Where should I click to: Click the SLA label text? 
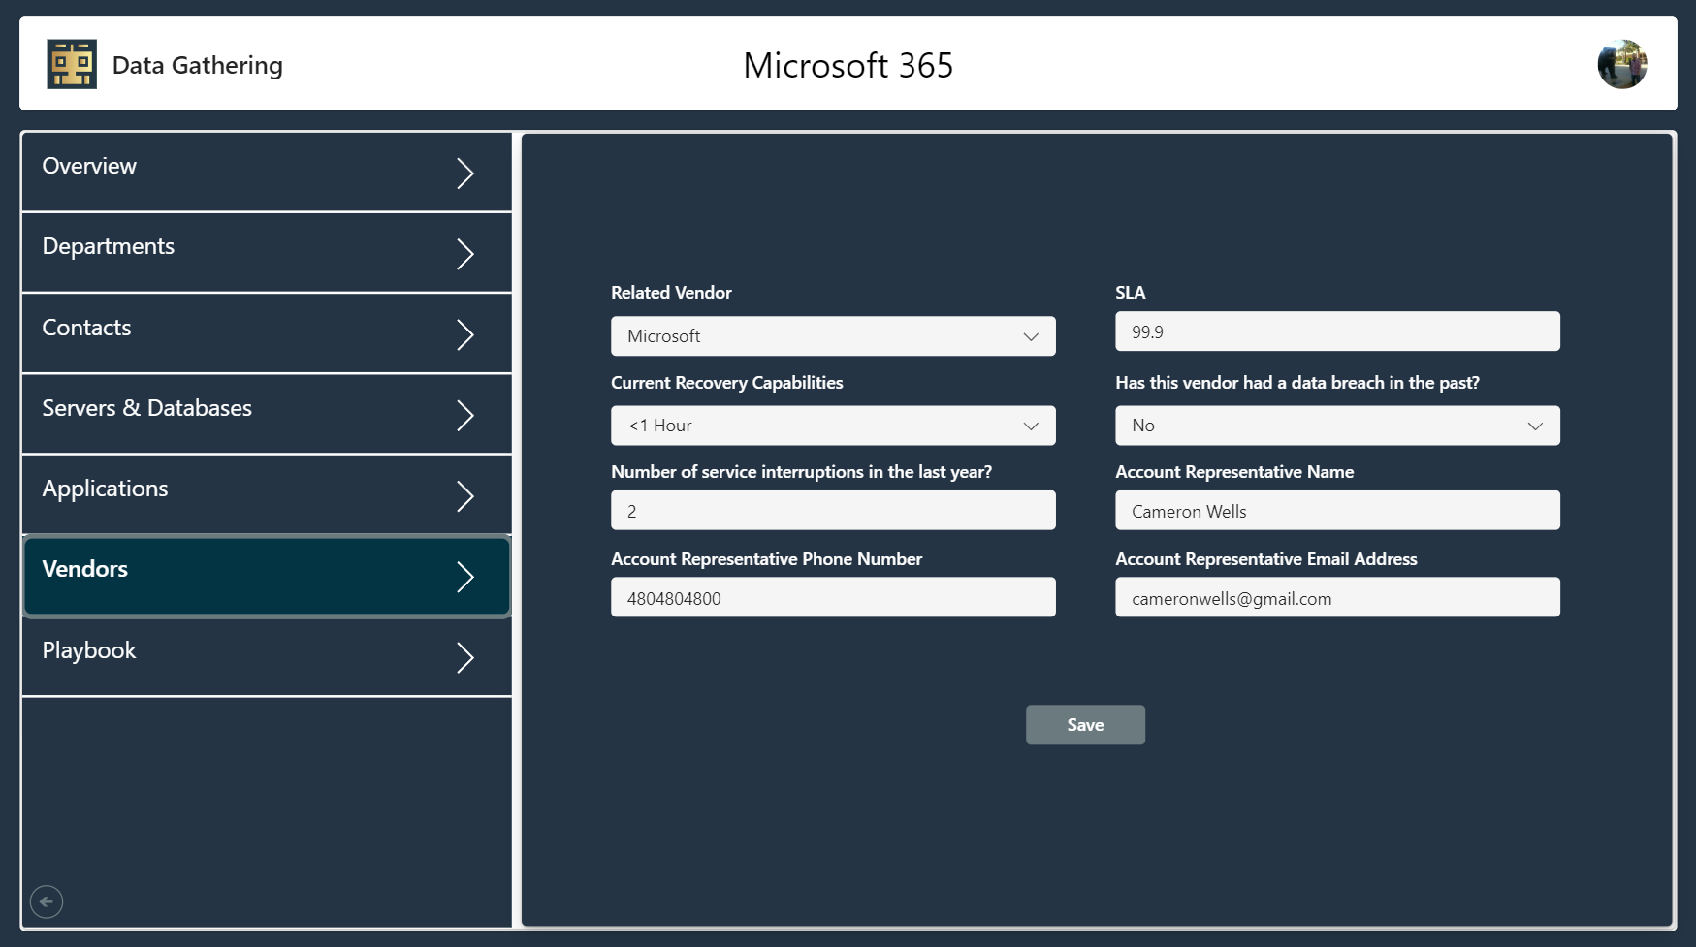(1130, 293)
